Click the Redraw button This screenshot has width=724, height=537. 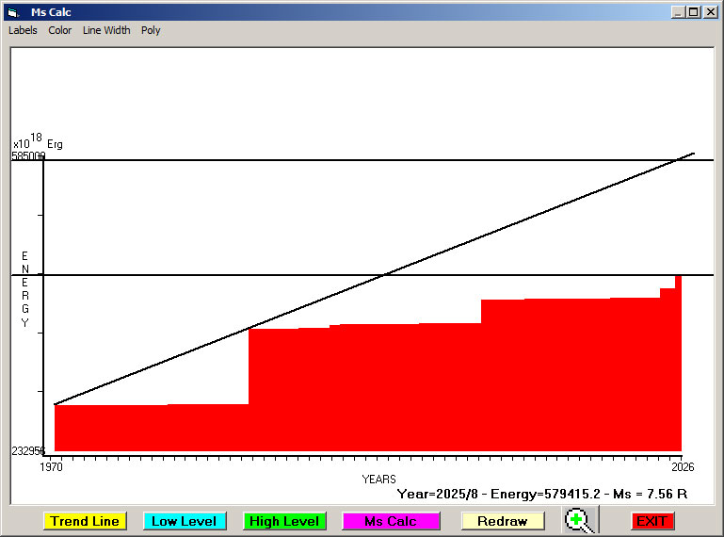point(503,521)
